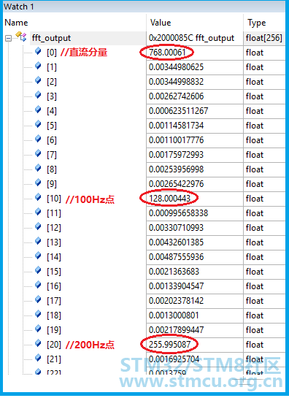Screen dimensions: 289x398
Task: Click the blue diamond icon of element [5]
Action: pos(38,124)
